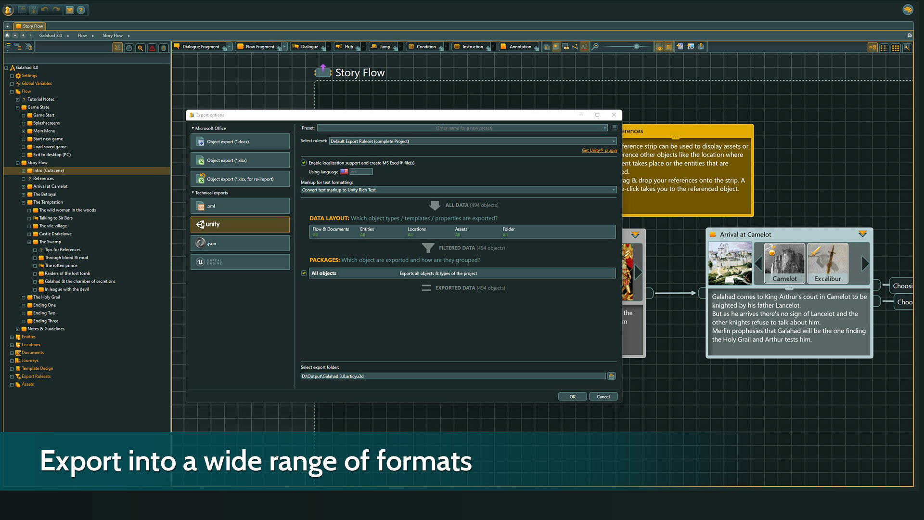Image resolution: width=924 pixels, height=520 pixels.
Task: Open the search tool in the project panel
Action: point(140,48)
